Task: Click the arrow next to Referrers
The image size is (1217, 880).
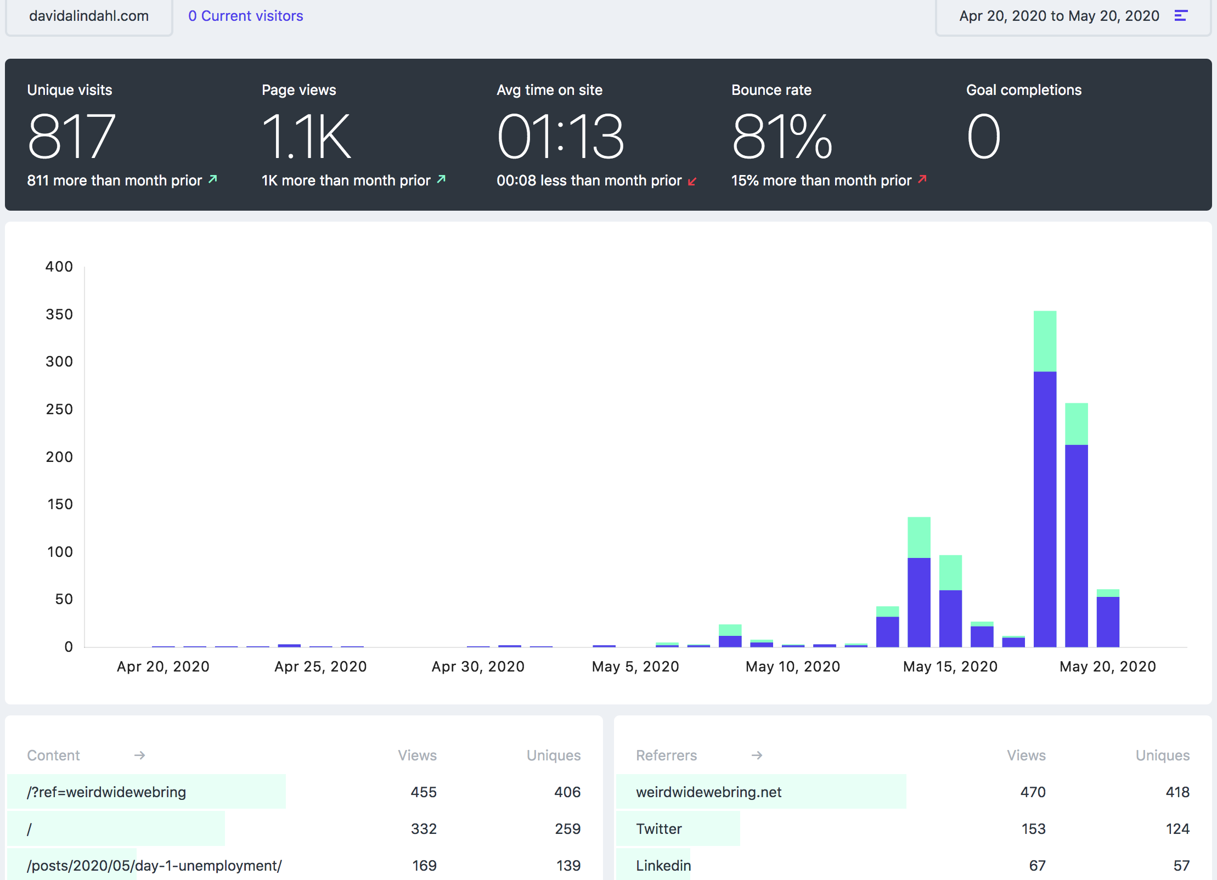Action: (757, 755)
